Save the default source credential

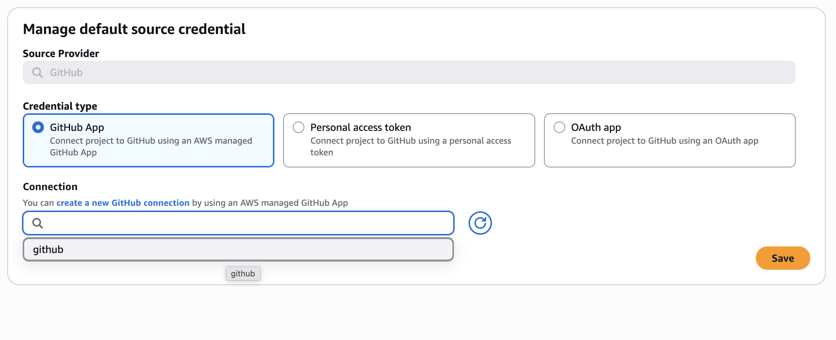tap(783, 258)
